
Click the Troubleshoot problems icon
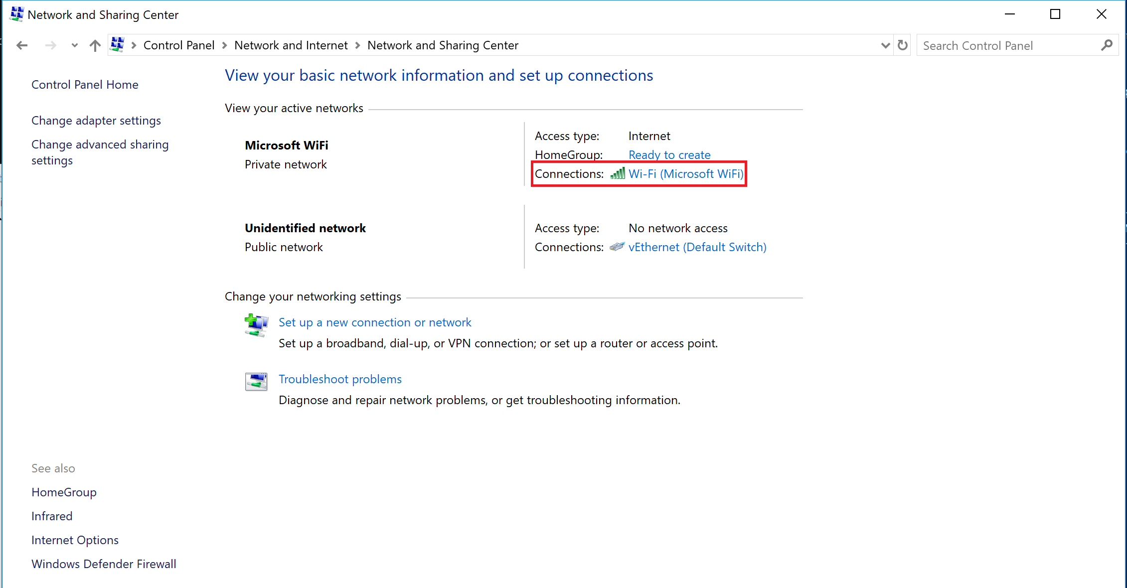click(x=256, y=382)
